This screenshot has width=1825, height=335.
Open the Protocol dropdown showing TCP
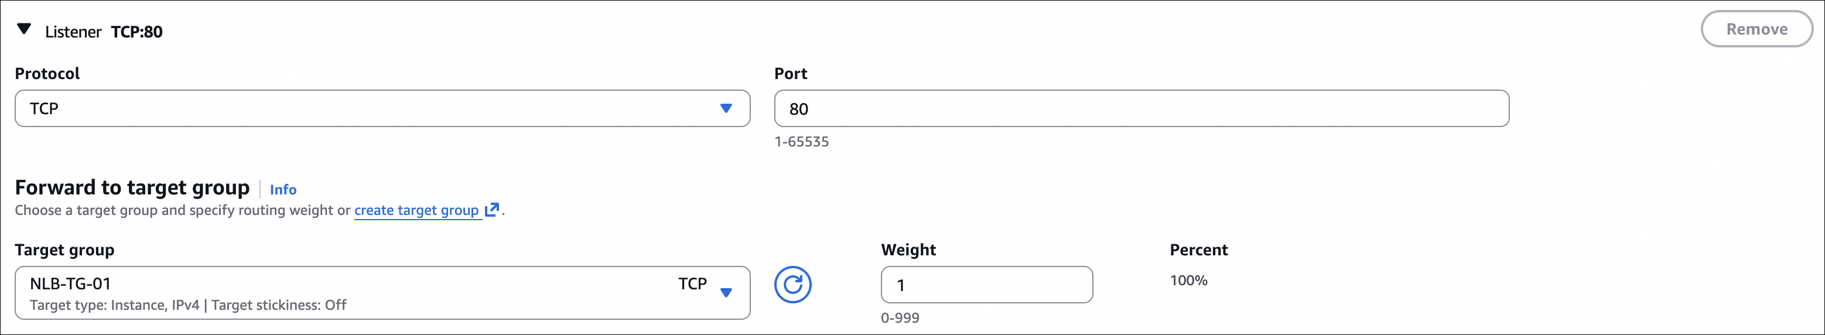382,108
